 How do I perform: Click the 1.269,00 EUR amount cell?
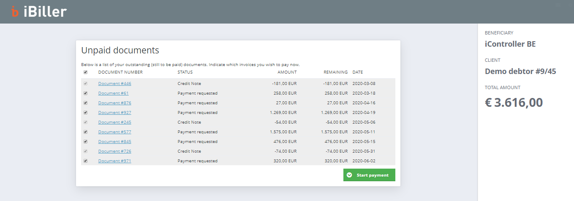pos(283,112)
